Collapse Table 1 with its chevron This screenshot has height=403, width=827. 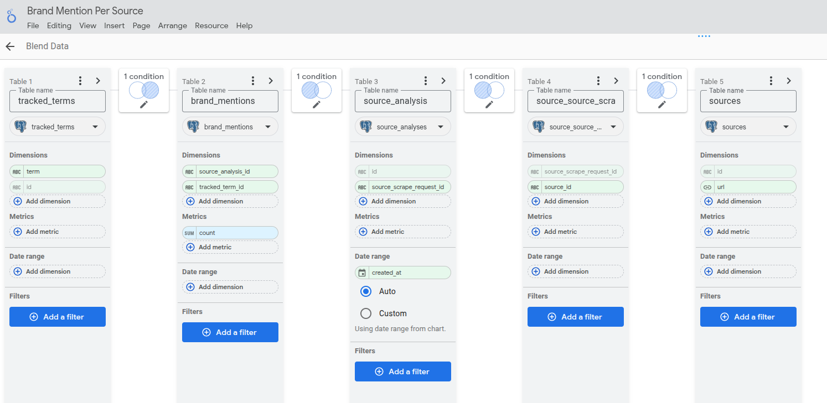tap(98, 81)
